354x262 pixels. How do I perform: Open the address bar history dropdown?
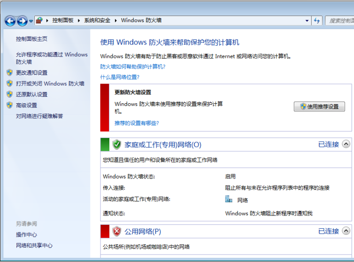(x=307, y=21)
